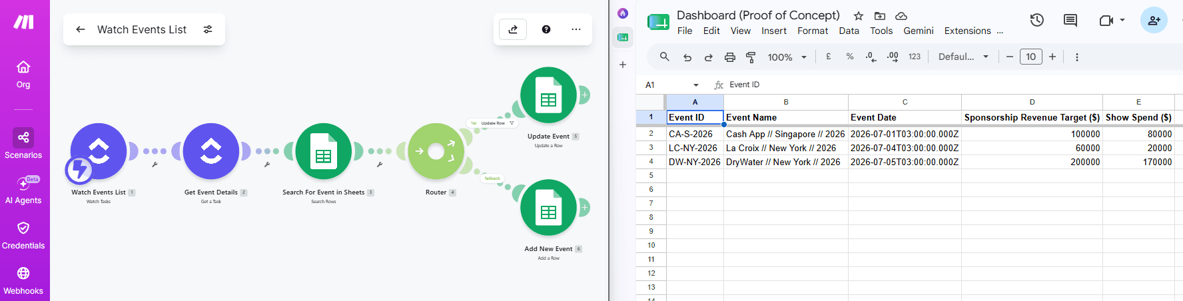The image size is (1183, 301).
Task: Select the Get Event Details module
Action: [x=211, y=151]
